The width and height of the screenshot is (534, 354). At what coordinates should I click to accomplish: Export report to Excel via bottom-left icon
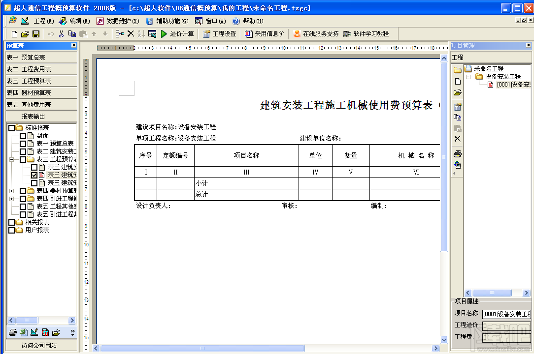[x=23, y=332]
